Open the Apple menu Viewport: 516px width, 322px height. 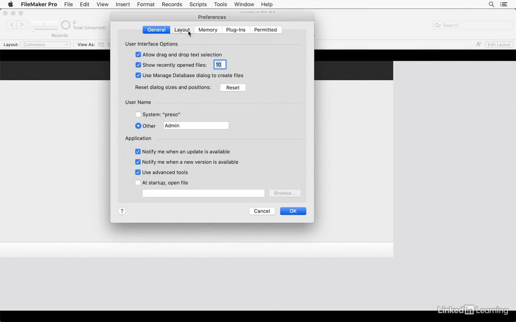point(10,4)
